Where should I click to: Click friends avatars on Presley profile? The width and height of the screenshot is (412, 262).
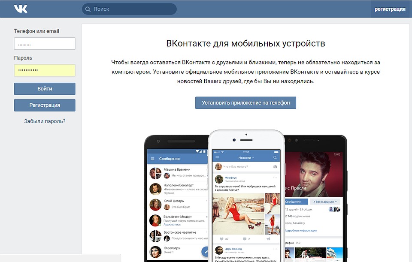pyautogui.click(x=335, y=209)
